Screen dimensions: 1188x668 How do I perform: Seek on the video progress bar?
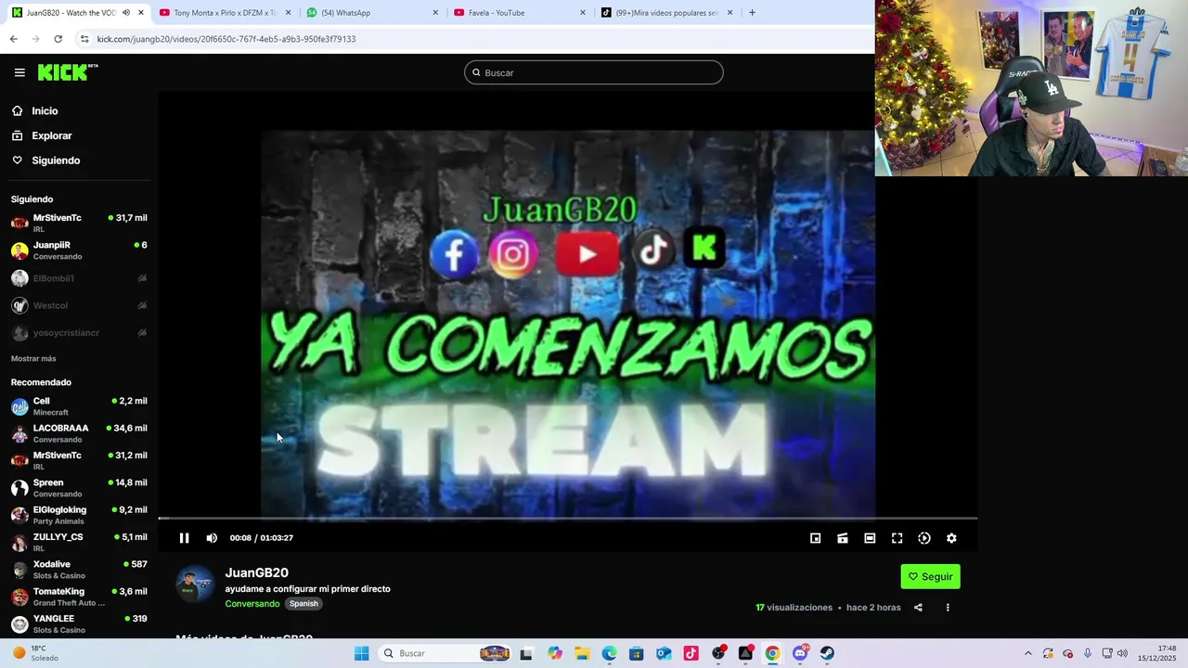click(567, 519)
